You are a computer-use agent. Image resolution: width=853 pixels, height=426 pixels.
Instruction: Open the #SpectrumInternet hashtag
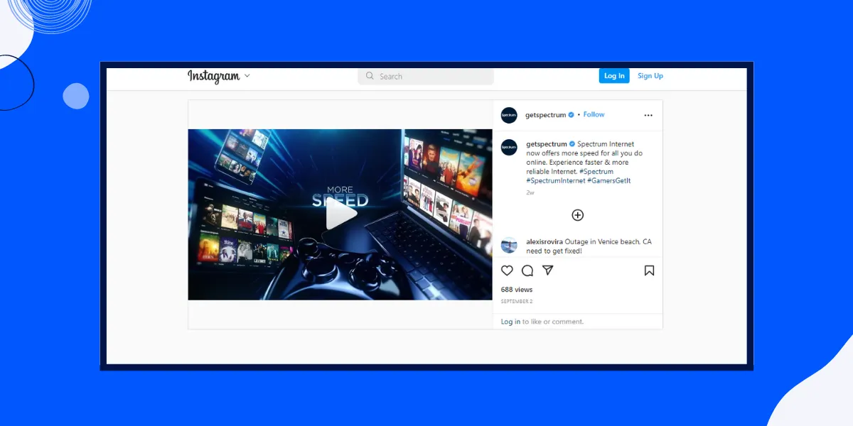[x=556, y=181]
